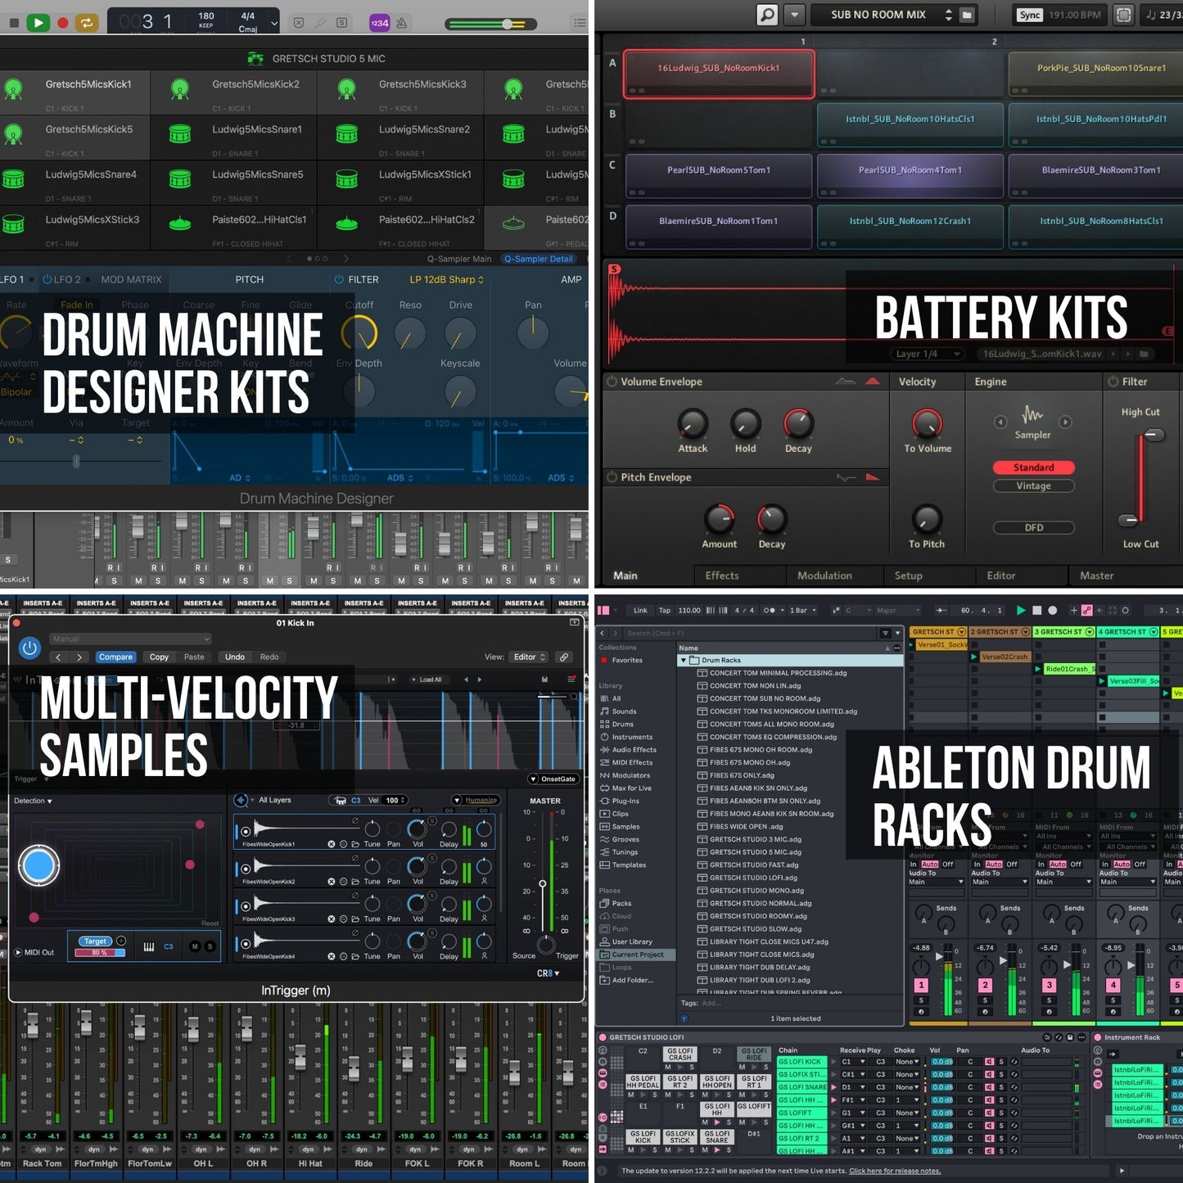The image size is (1183, 1183).
Task: Click Target button in InTrigger
Action: 96,941
